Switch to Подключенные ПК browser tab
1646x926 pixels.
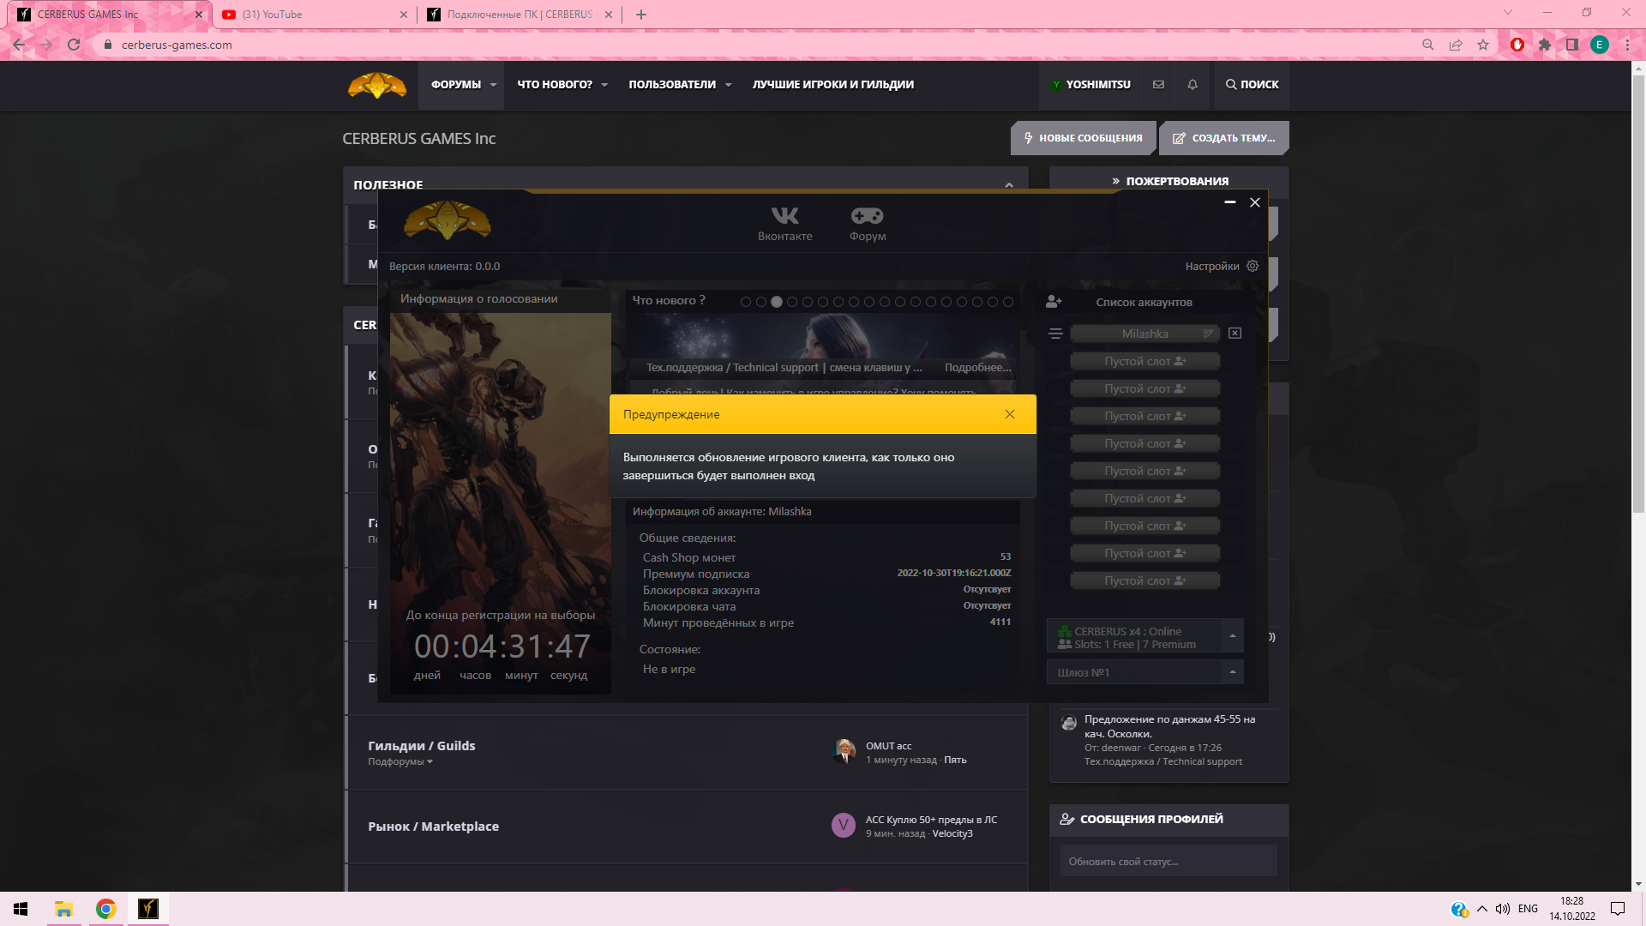tap(520, 15)
